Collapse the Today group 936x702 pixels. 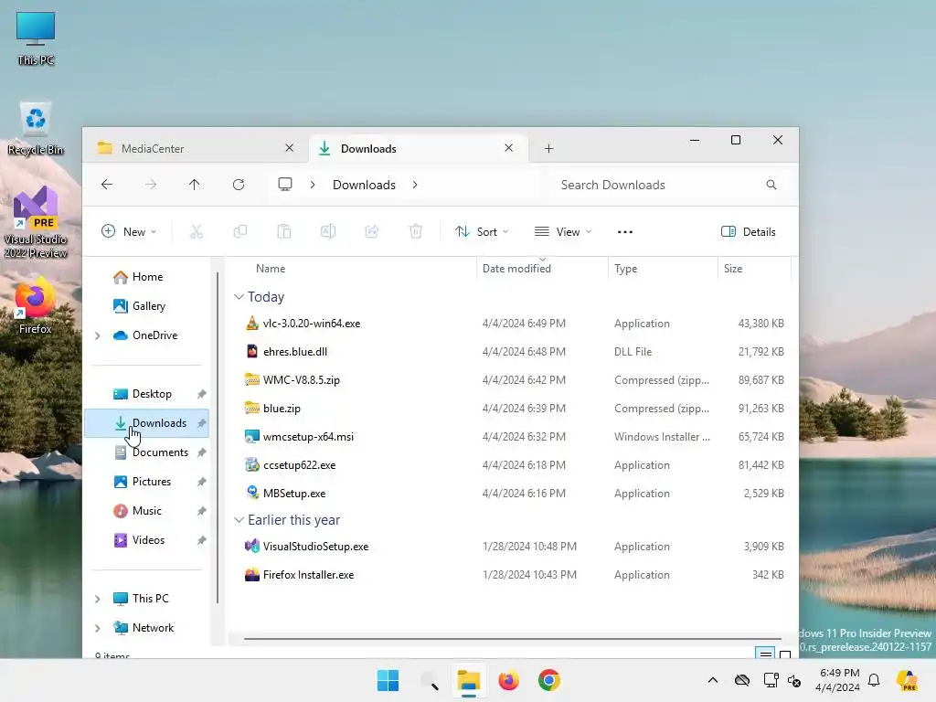239,297
